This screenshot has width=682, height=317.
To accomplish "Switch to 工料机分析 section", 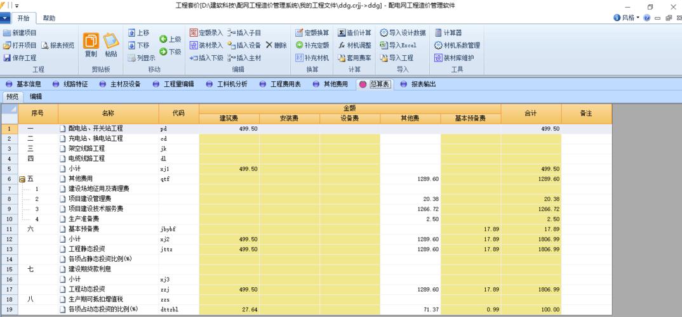I will [227, 84].
